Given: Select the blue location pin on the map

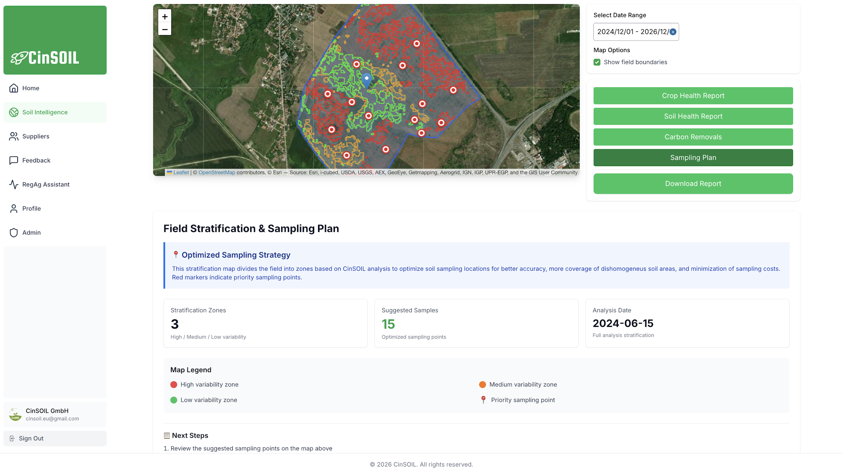Looking at the screenshot, I should pyautogui.click(x=367, y=81).
